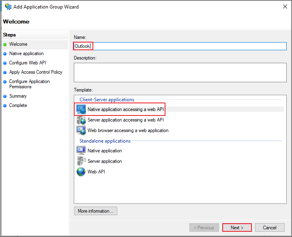This screenshot has height=237, width=292.
Task: Select 'Web browser accessing a web application' template
Action: (128, 130)
